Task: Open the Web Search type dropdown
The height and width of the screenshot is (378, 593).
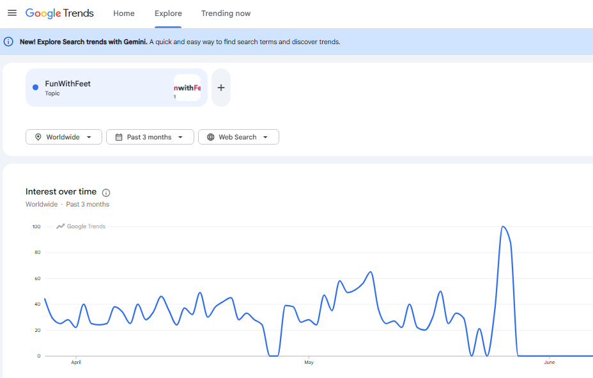Action: pyautogui.click(x=238, y=137)
